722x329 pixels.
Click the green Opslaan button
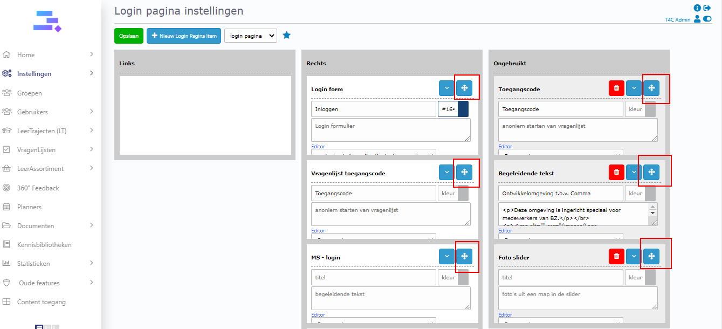point(129,36)
